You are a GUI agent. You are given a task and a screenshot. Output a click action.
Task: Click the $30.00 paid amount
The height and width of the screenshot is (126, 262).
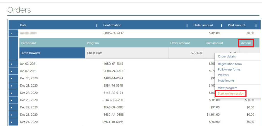point(249,100)
